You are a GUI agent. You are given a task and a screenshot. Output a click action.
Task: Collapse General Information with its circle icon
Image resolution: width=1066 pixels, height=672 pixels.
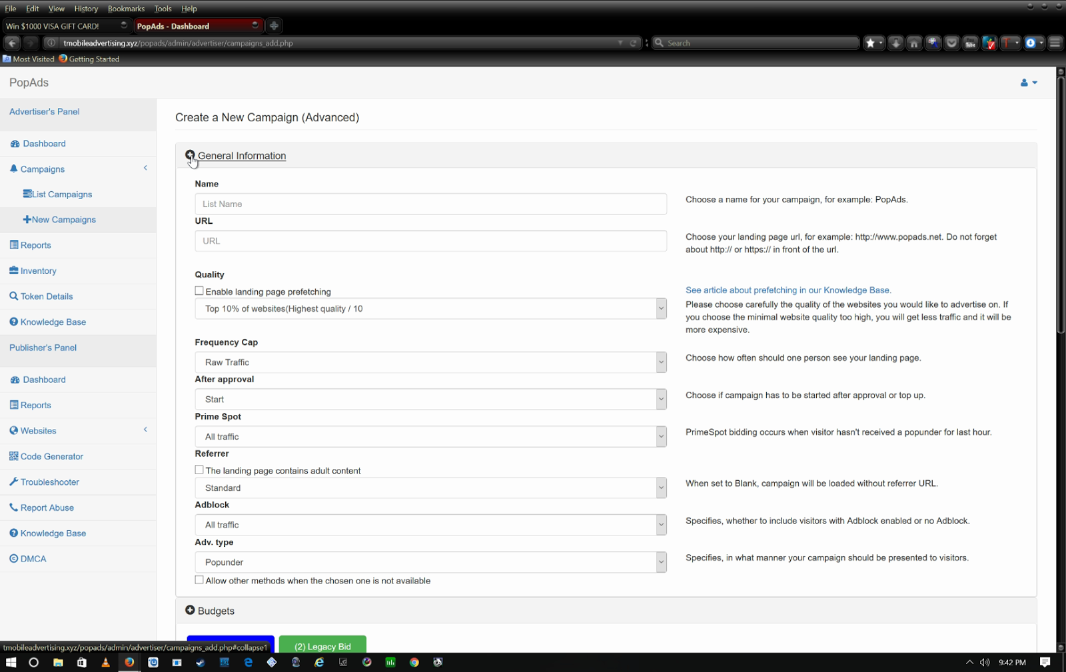190,155
